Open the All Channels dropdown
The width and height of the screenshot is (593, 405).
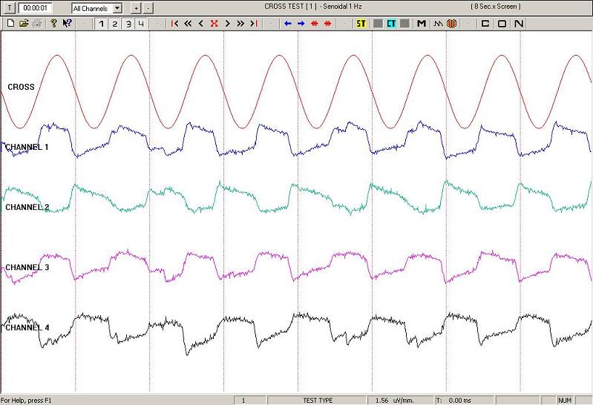(x=96, y=8)
